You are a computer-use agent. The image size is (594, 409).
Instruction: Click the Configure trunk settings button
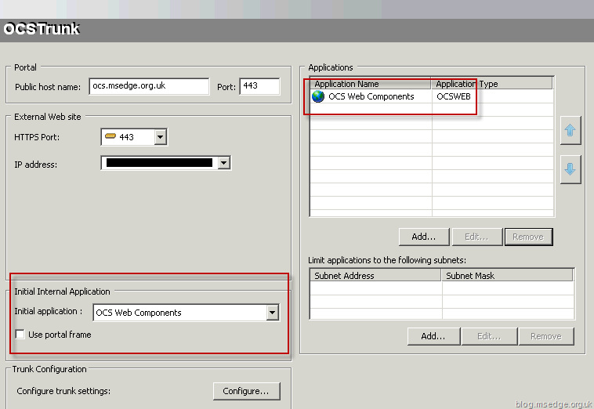(x=246, y=391)
